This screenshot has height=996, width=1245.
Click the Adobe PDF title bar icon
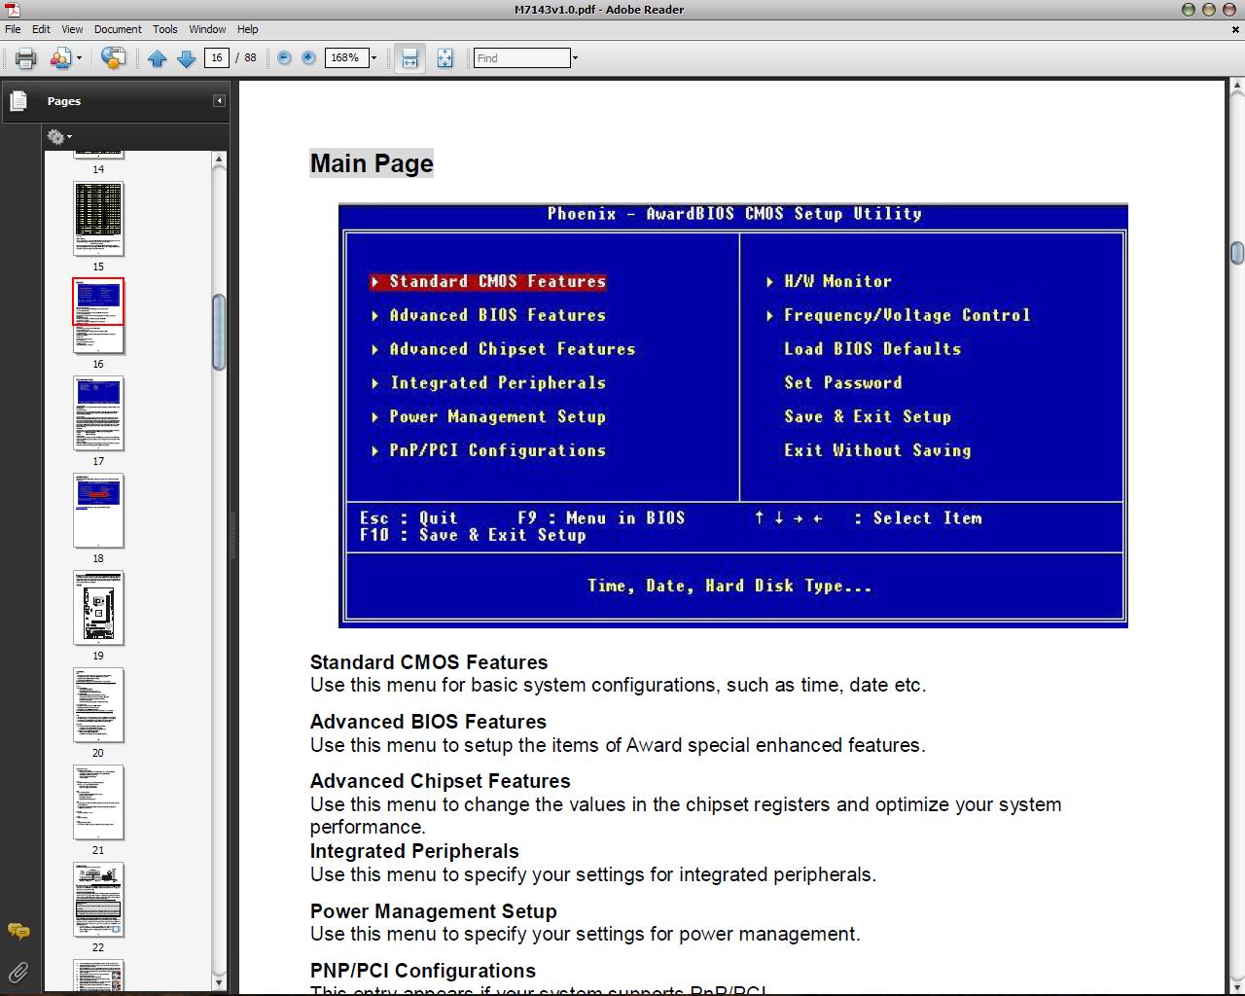point(12,9)
